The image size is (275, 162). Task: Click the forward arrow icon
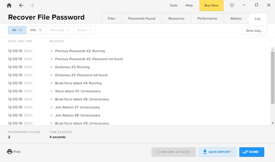[x=32, y=5]
